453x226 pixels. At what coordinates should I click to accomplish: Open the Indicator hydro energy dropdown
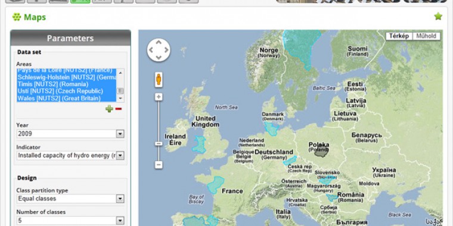(x=70, y=156)
